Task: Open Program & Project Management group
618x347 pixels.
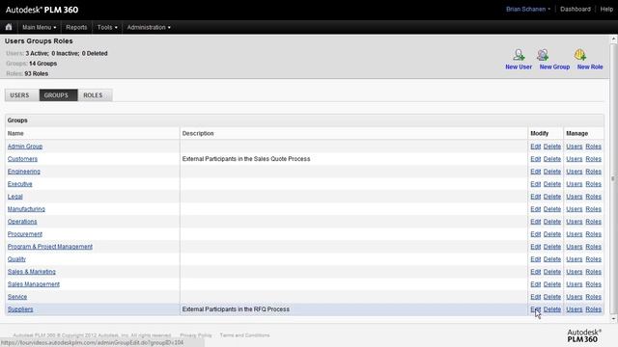Action: (x=50, y=247)
